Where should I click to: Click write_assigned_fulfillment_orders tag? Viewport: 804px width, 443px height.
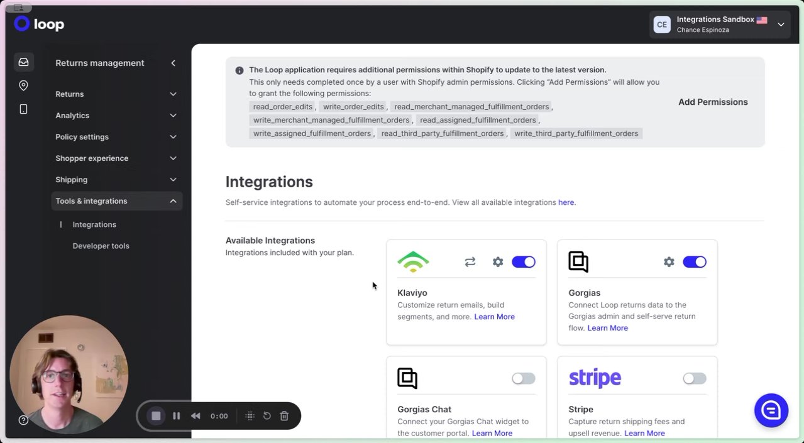tap(312, 133)
